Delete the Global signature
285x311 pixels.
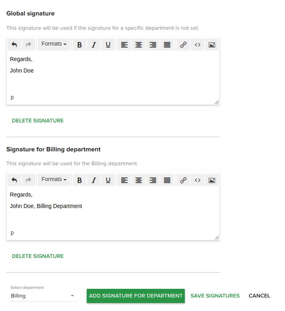(x=38, y=120)
